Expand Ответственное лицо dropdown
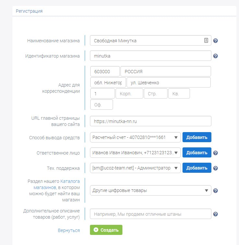The height and width of the screenshot is (245, 239). click(x=135, y=153)
